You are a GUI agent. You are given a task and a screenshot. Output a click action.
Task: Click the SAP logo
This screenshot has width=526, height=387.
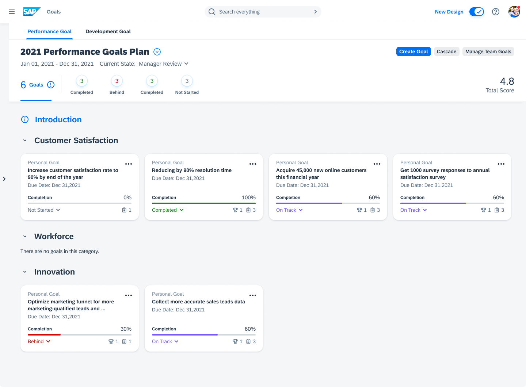point(31,12)
